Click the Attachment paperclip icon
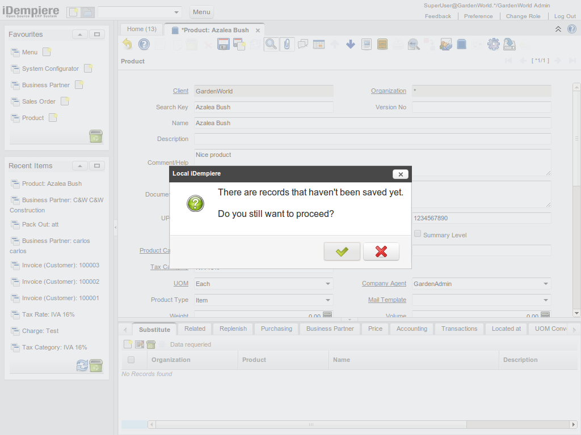This screenshot has width=581, height=435. coord(287,44)
